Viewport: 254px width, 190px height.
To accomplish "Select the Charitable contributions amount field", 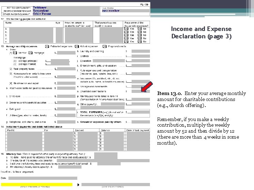I will click(x=141, y=91).
